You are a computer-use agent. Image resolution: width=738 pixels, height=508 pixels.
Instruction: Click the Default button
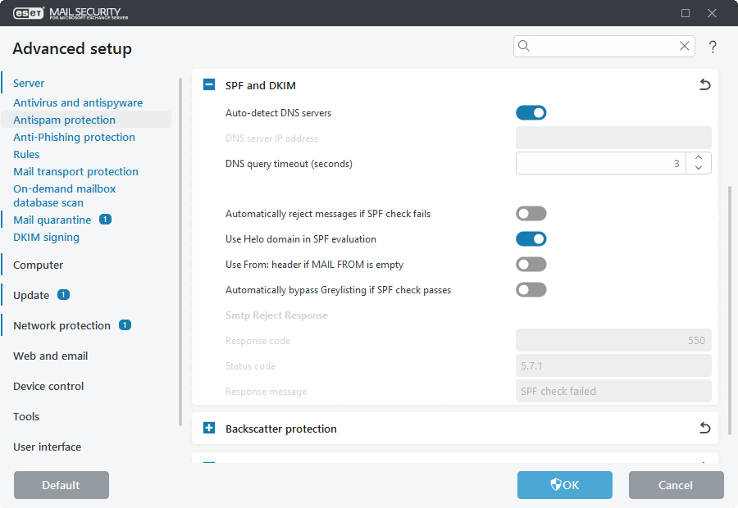[61, 485]
